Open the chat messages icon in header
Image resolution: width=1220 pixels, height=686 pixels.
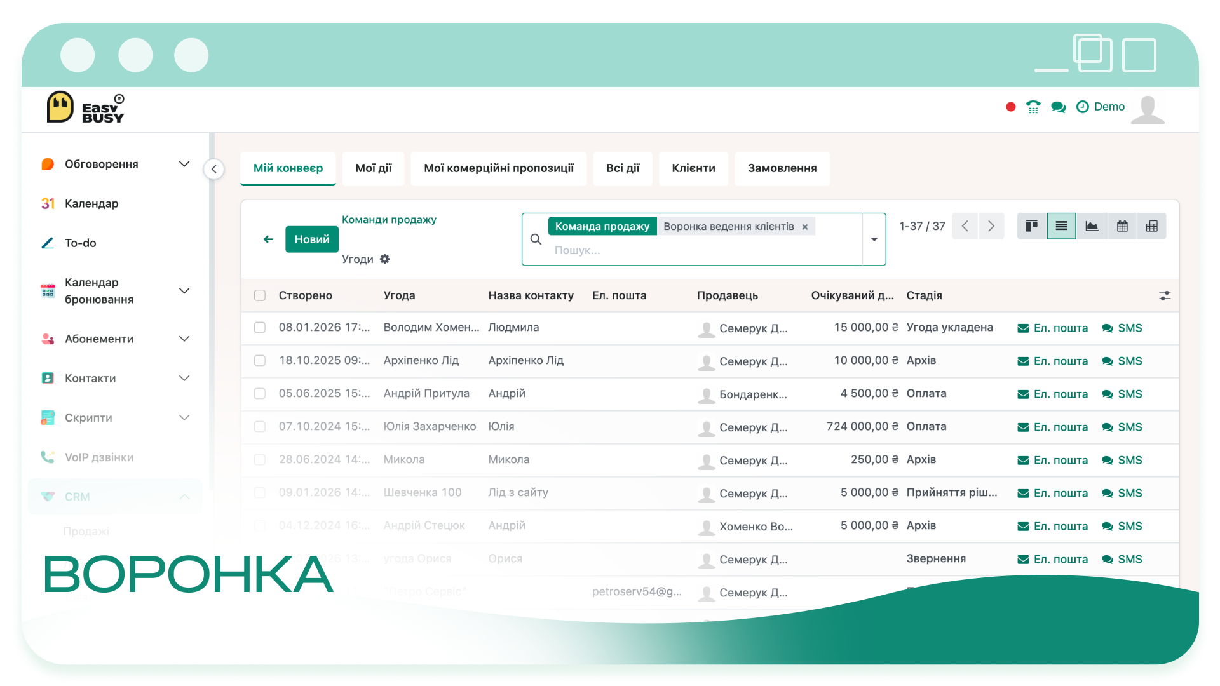1058,107
